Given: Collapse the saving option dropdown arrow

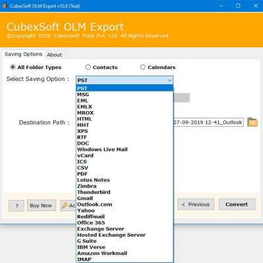Looking at the screenshot, I should point(170,80).
